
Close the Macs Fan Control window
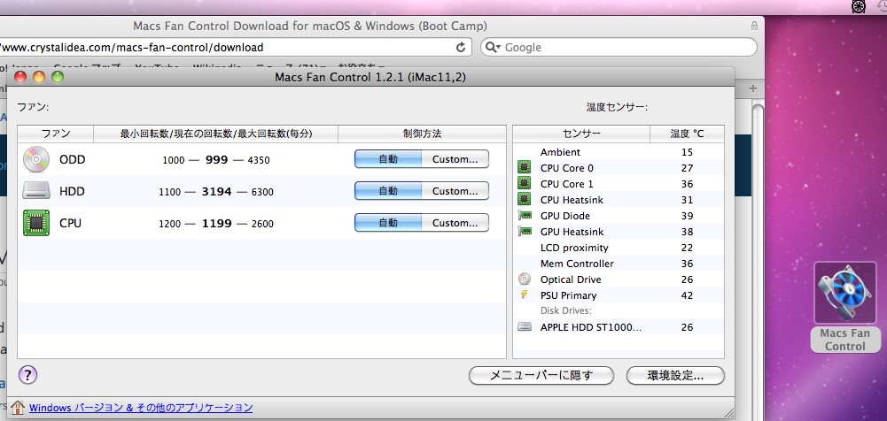pyautogui.click(x=20, y=77)
